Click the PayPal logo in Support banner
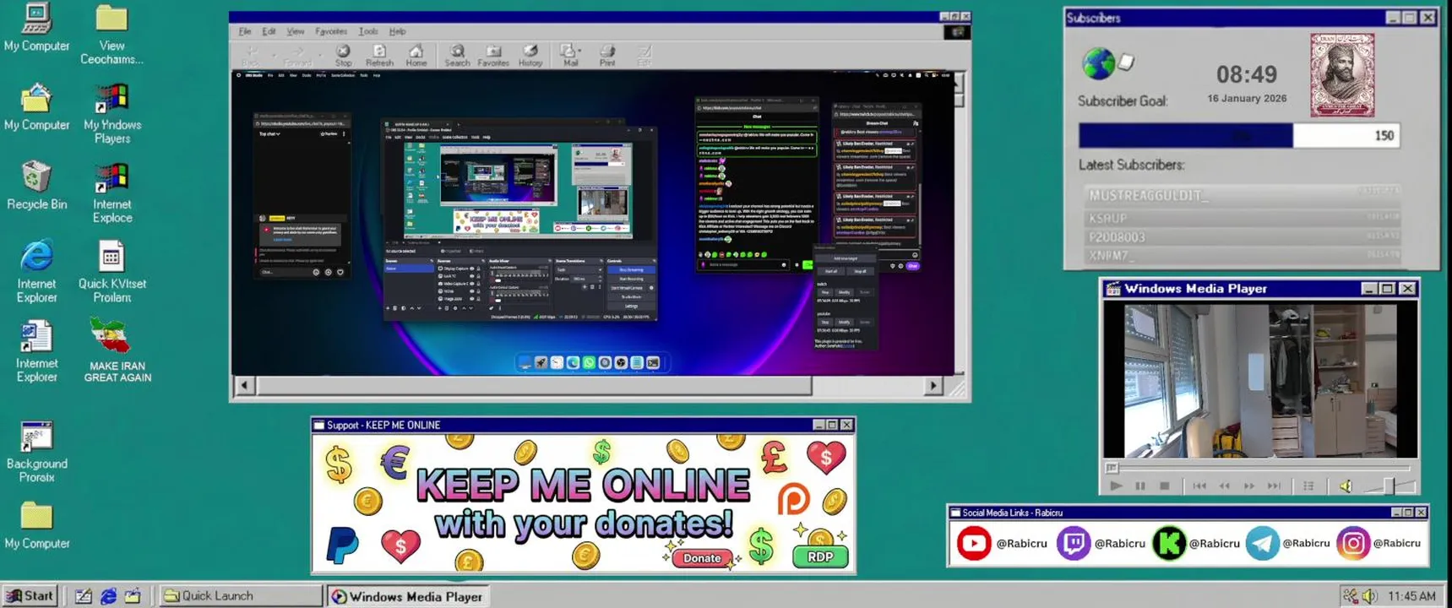Image resolution: width=1452 pixels, height=608 pixels. click(342, 545)
